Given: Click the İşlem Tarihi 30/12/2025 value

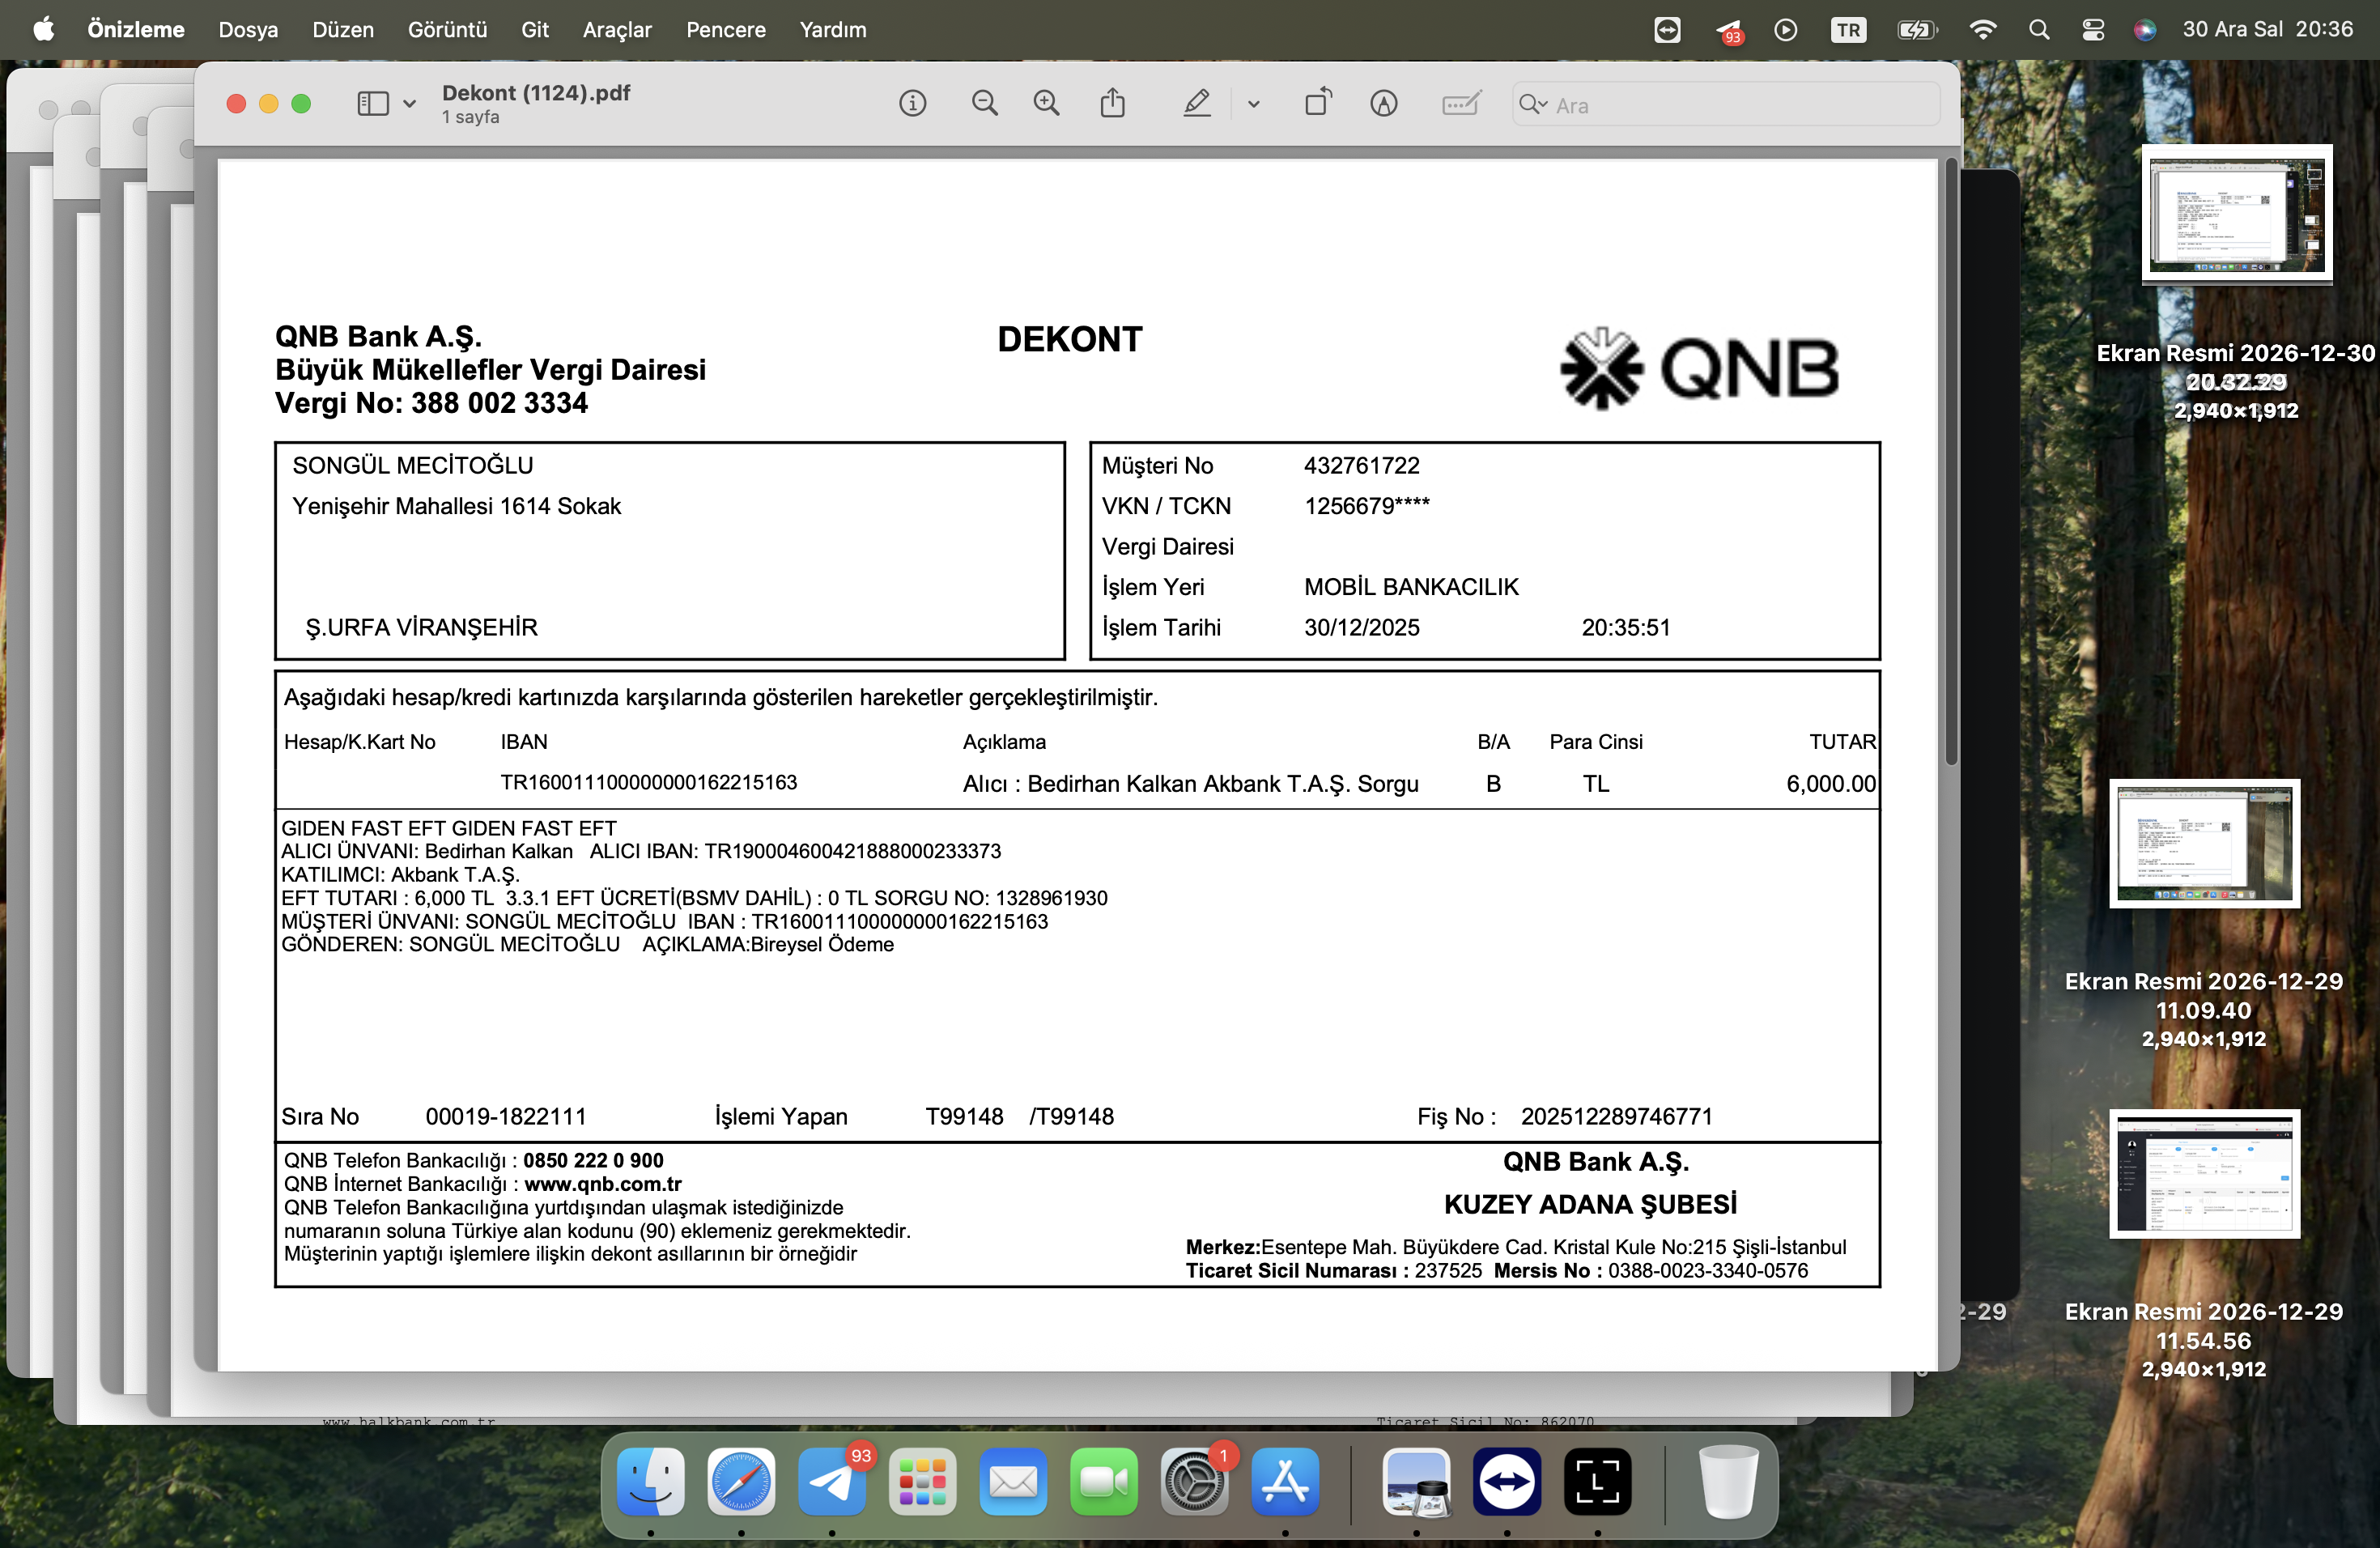Looking at the screenshot, I should 1361,627.
